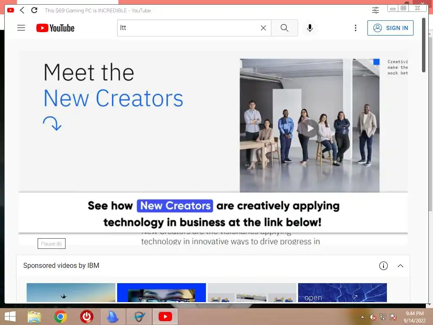Click the muted speaker volume tray icon
Viewport: 433px width, 325px height.
click(x=373, y=317)
